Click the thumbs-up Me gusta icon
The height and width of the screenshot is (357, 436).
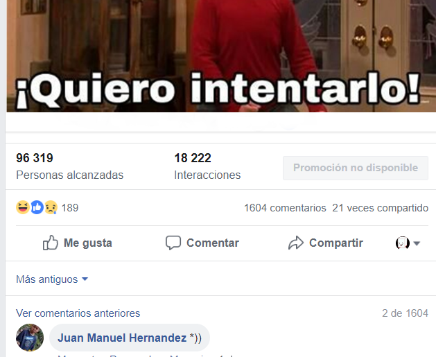click(51, 243)
